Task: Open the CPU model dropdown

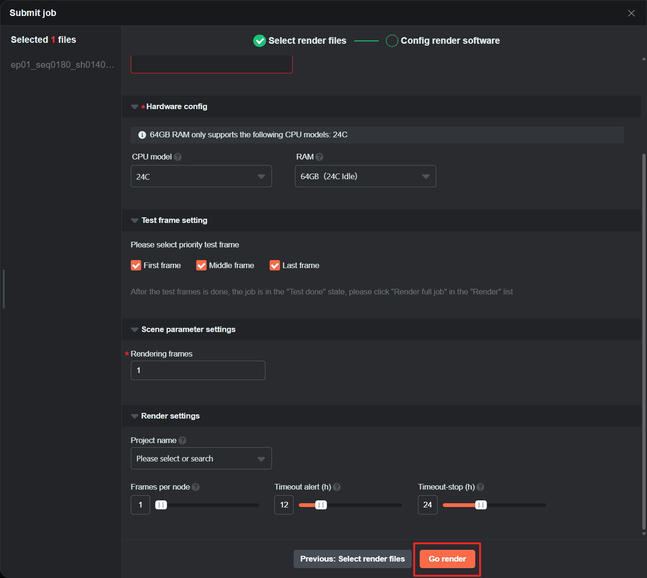Action: 201,176
